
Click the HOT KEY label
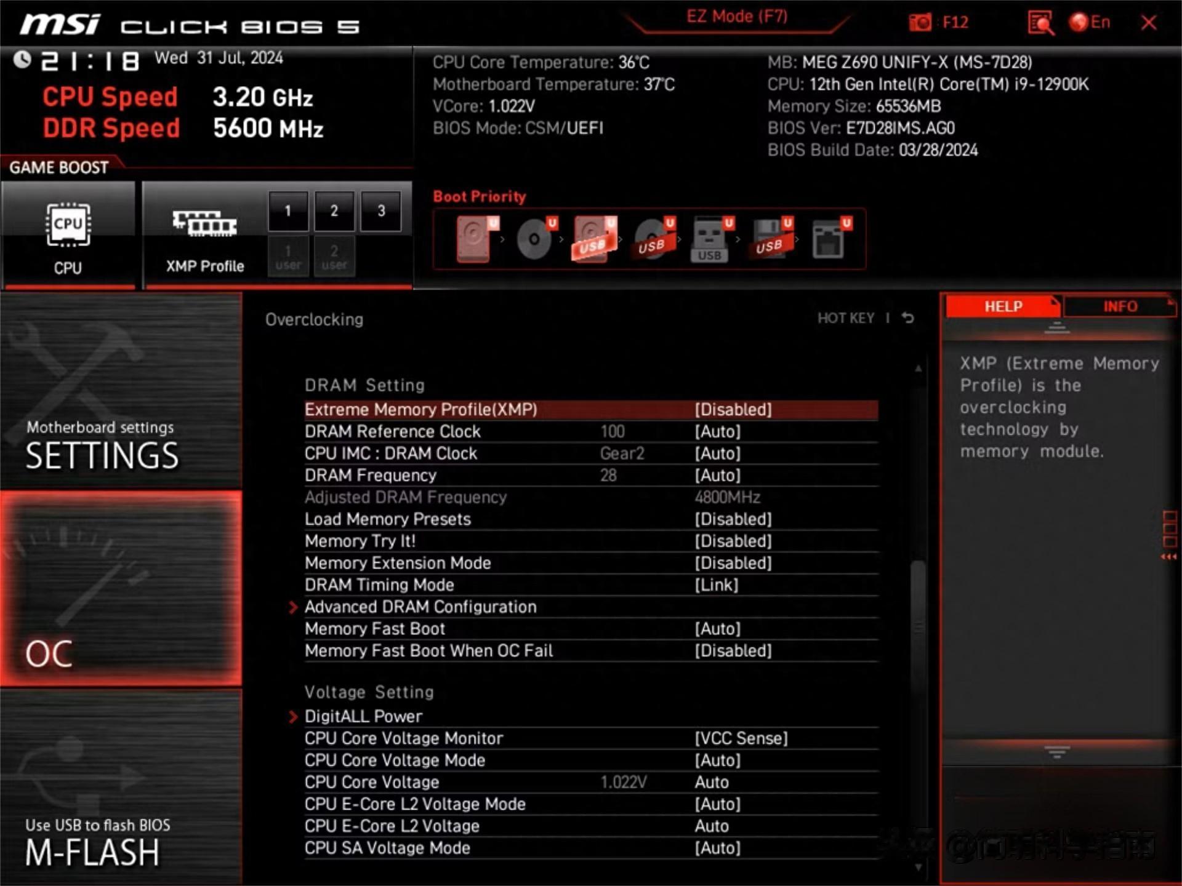point(845,318)
